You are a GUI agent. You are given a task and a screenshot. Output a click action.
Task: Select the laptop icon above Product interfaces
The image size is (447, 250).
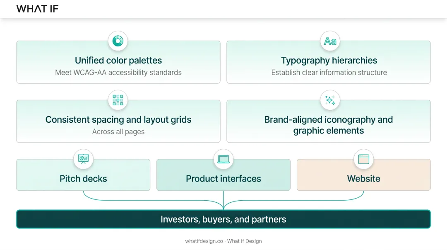tap(223, 159)
